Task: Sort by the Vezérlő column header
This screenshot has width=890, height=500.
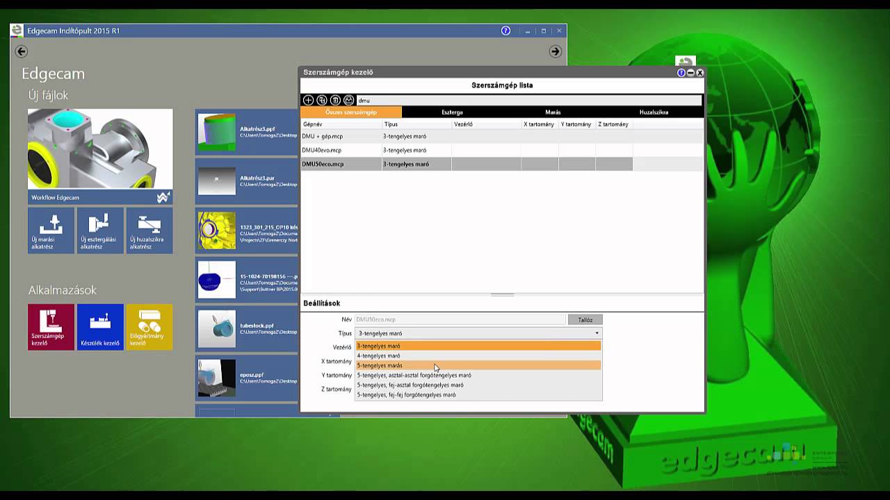Action: pyautogui.click(x=487, y=124)
